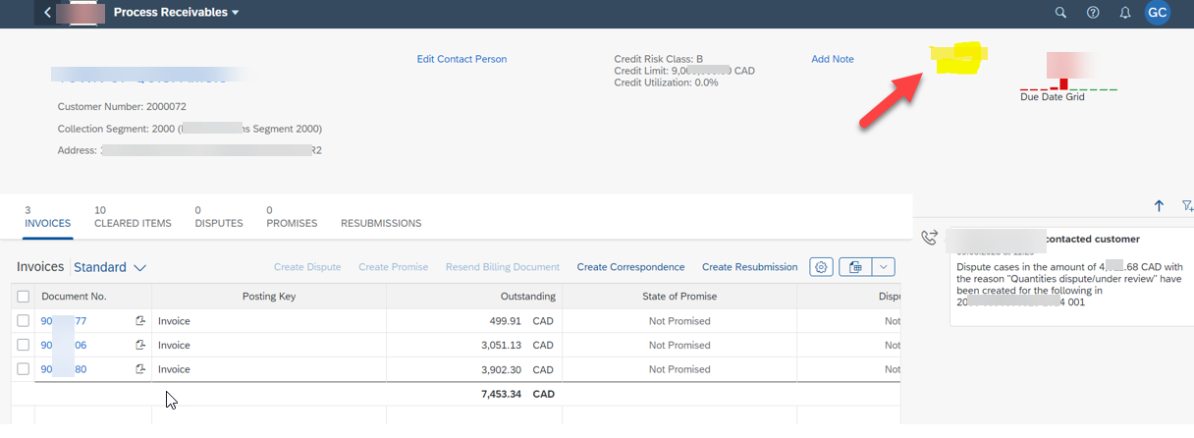This screenshot has width=1194, height=438.
Task: Select the checkbox for the 3,902.30 CAD invoice
Action: [x=24, y=369]
